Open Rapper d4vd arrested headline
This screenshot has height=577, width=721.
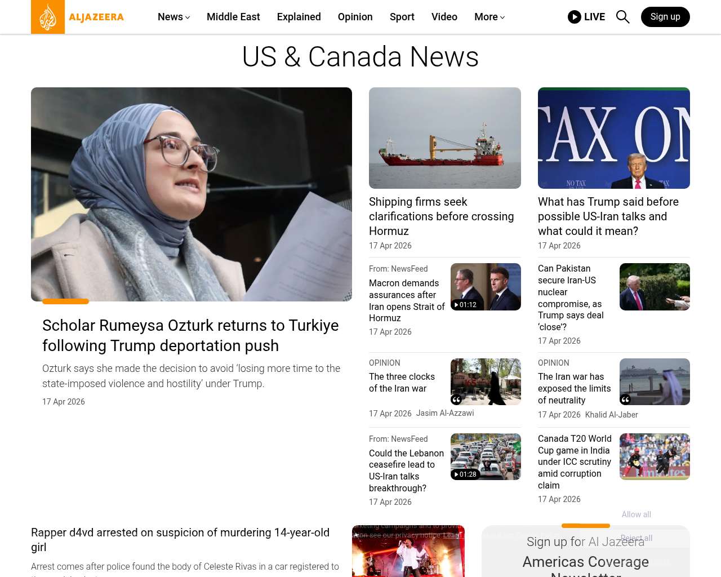pyautogui.click(x=180, y=540)
